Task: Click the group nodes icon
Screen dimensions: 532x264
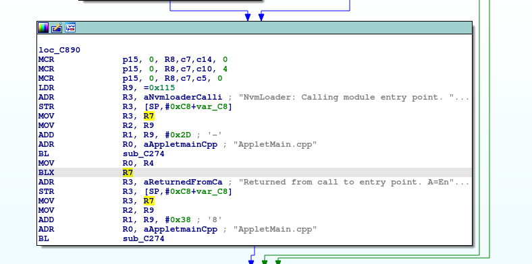Action: pos(70,28)
